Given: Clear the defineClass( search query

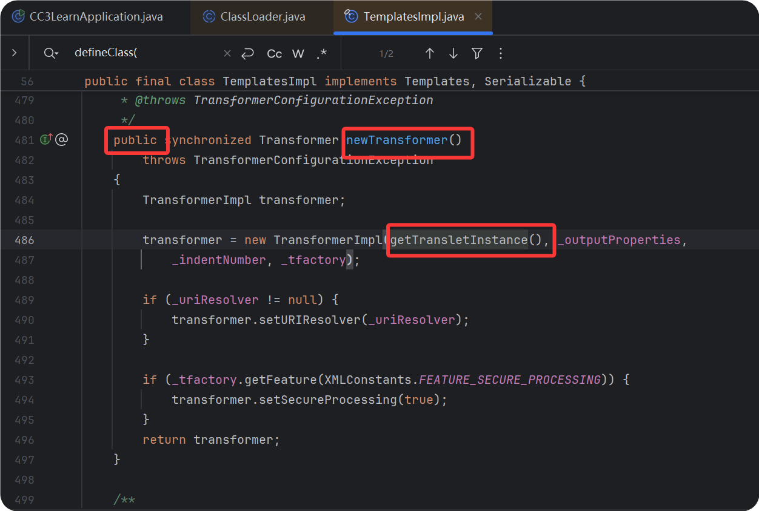Looking at the screenshot, I should coord(227,53).
